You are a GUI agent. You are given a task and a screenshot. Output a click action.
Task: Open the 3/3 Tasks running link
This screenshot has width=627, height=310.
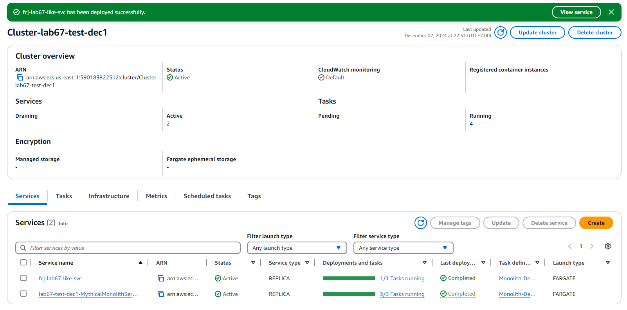coord(402,294)
